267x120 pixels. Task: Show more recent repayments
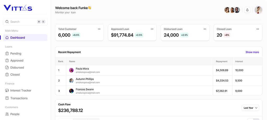pos(252,52)
